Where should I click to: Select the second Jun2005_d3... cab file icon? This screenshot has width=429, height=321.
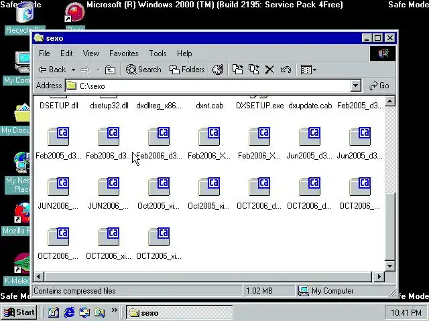tap(360, 136)
